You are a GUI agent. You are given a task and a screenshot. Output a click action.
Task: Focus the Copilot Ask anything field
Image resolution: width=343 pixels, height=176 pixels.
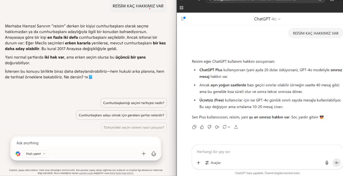(x=86, y=143)
